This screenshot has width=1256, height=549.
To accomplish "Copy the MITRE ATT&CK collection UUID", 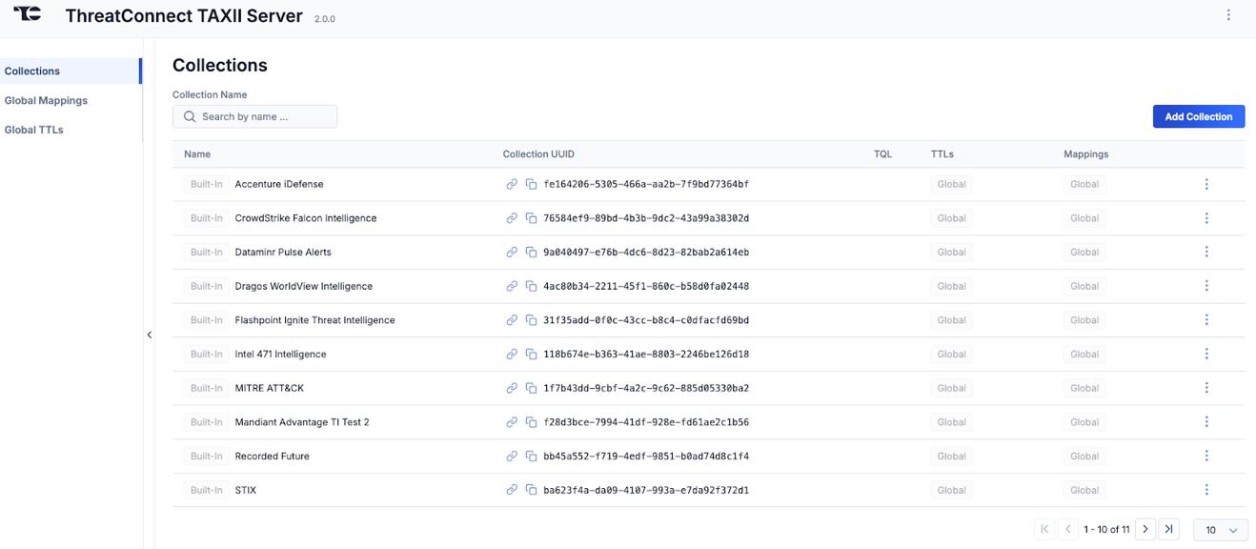I will click(x=531, y=388).
